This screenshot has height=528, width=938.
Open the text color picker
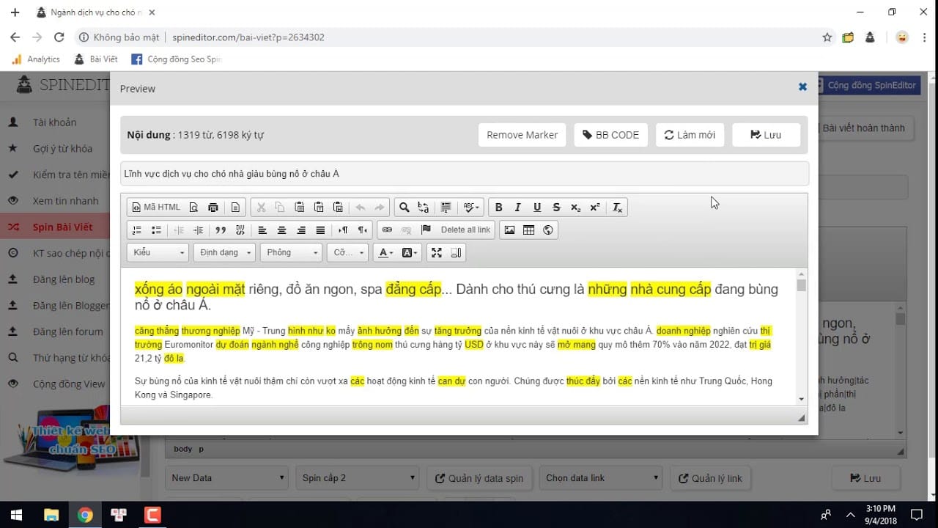385,253
